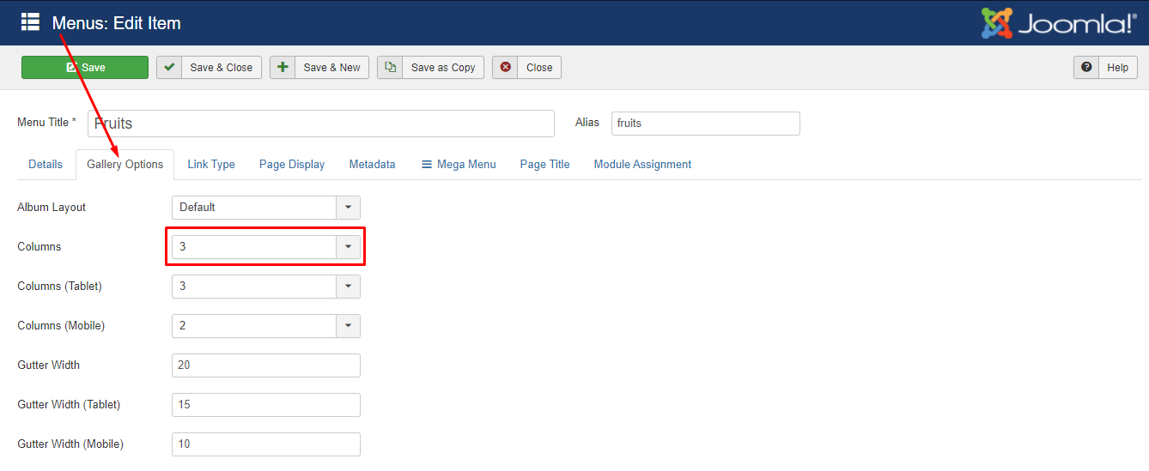This screenshot has width=1149, height=471.
Task: Click the Columns (Tablet) dropdown arrow
Action: (x=348, y=287)
